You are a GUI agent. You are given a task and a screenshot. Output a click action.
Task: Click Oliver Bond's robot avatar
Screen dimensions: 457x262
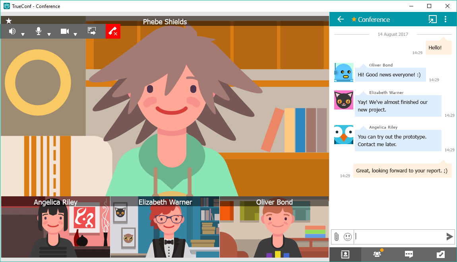pos(344,72)
